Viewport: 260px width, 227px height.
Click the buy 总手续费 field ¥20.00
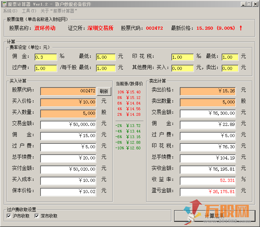pyautogui.click(x=68, y=158)
